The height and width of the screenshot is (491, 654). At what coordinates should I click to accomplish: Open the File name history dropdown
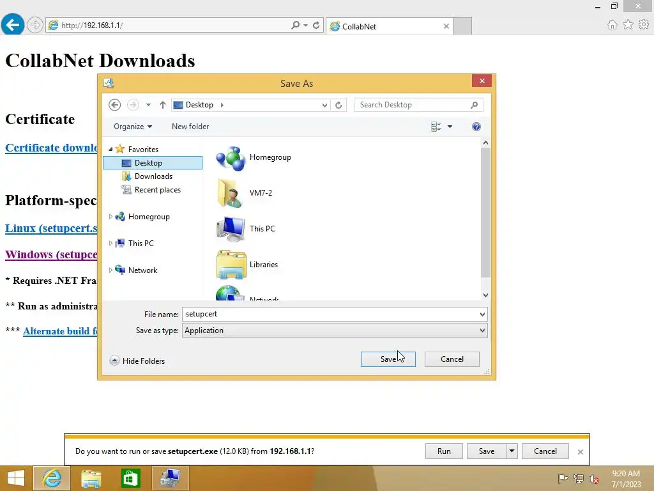(x=483, y=315)
